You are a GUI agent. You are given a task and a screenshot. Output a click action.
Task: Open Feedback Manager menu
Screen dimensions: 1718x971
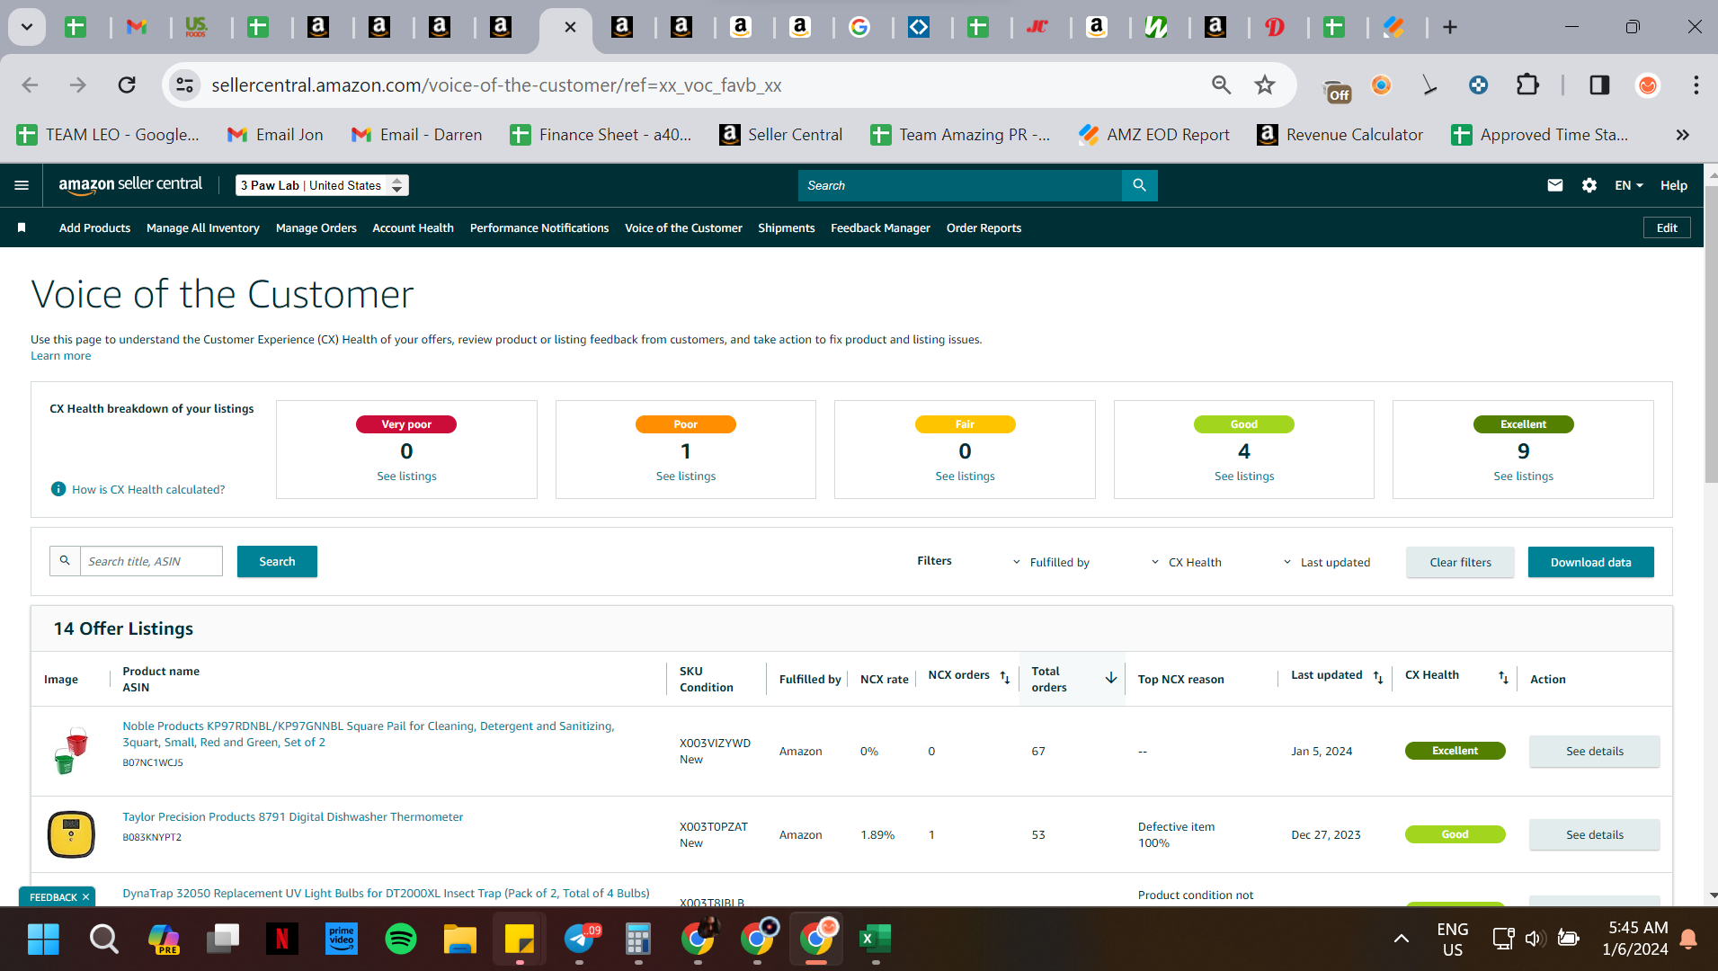(880, 228)
